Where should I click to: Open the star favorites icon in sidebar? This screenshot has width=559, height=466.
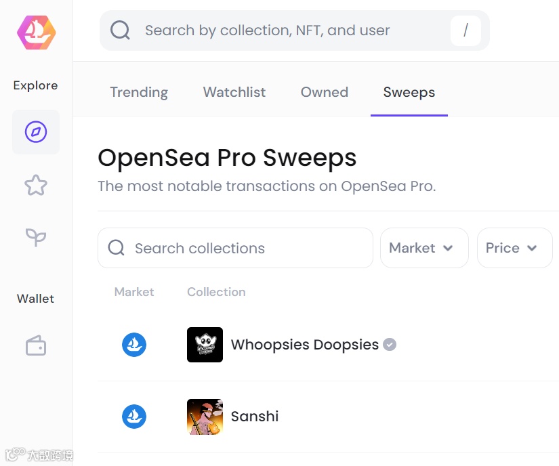(36, 185)
